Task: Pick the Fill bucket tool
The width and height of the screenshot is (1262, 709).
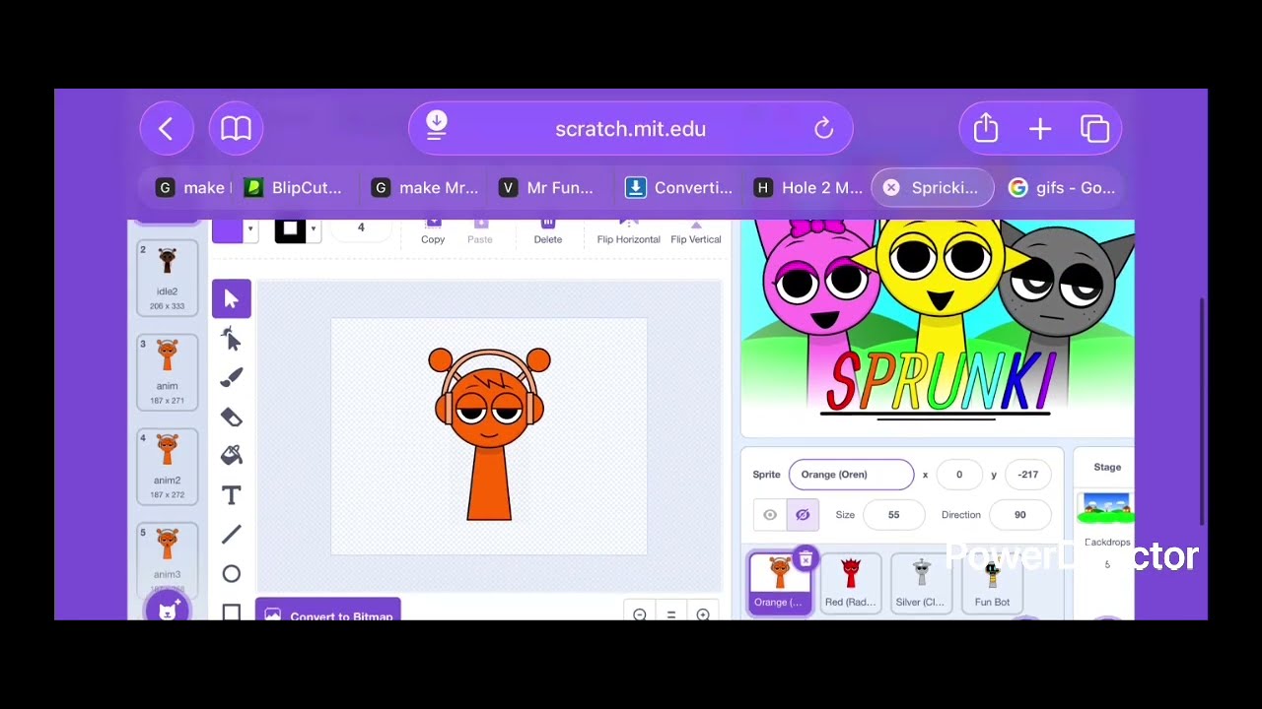Action: (232, 455)
